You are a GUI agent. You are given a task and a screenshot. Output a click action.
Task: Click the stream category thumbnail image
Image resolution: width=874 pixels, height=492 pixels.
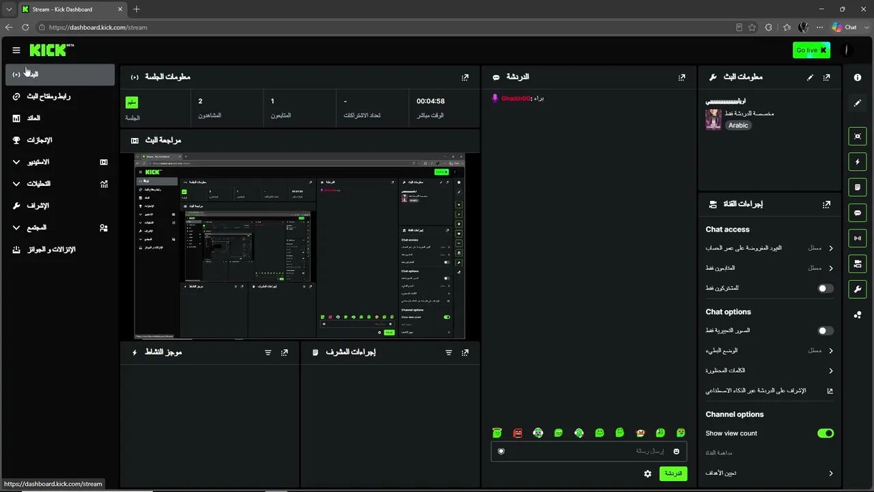tap(714, 120)
